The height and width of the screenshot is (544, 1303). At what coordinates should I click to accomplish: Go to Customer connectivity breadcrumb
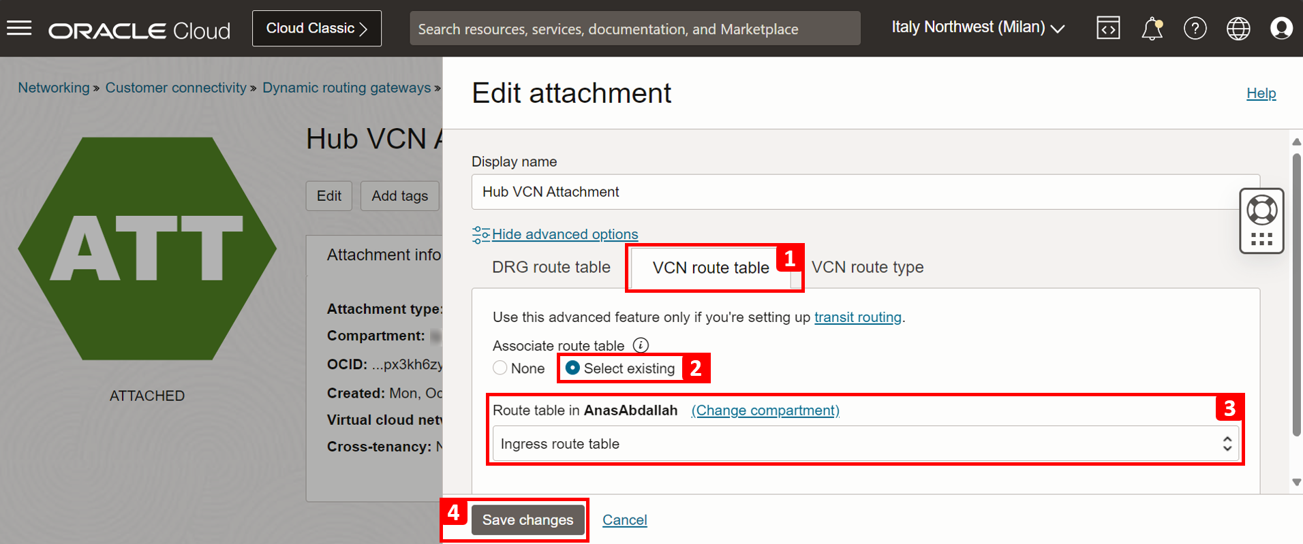[x=176, y=88]
